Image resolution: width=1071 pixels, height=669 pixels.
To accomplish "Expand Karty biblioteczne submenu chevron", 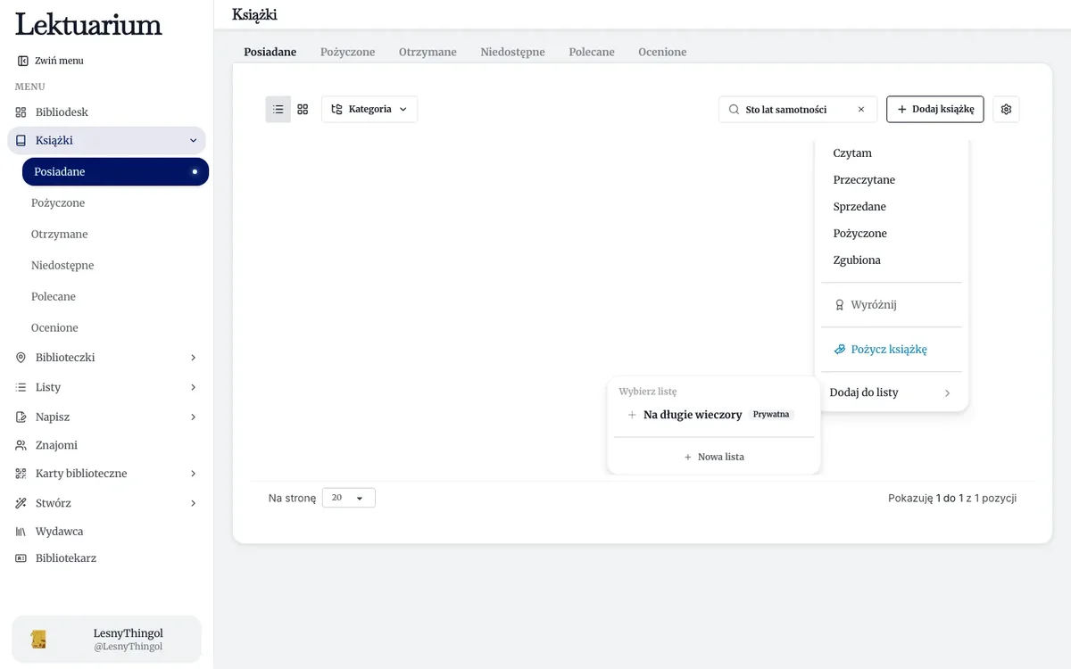I will [194, 474].
